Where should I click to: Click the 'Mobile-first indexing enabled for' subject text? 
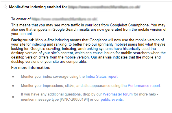pos(38,7)
